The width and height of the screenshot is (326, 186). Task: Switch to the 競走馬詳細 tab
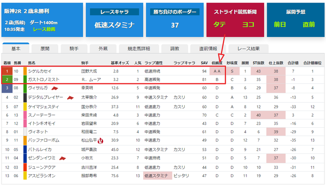pyautogui.click(x=139, y=48)
